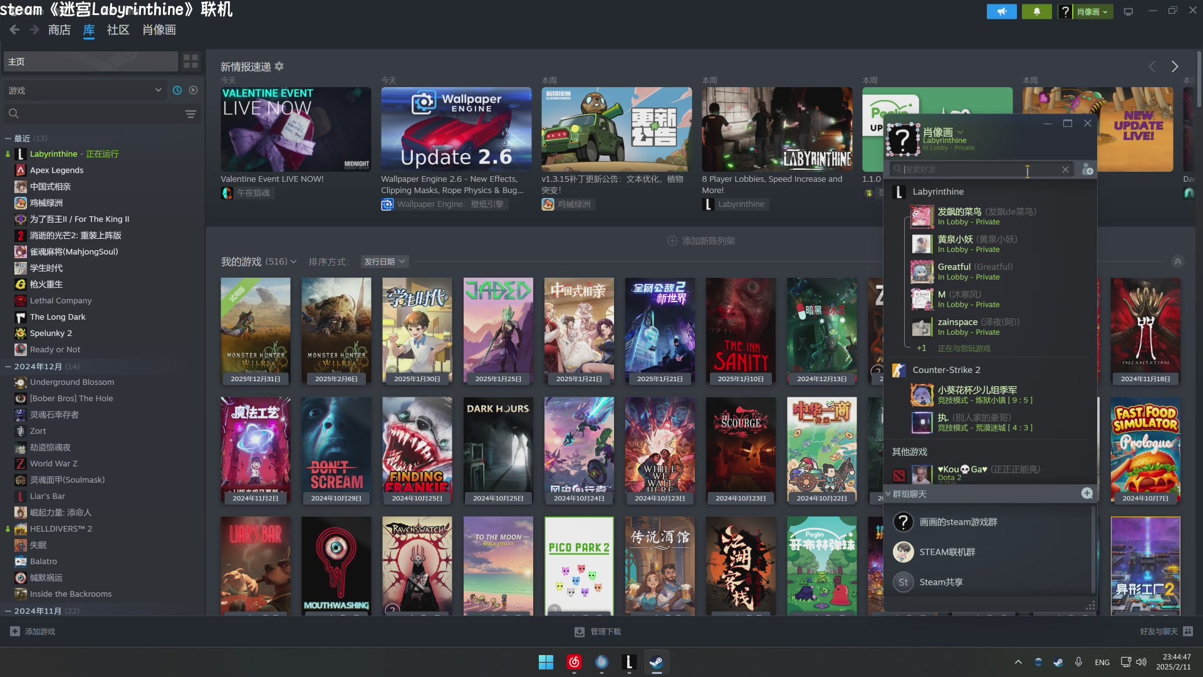This screenshot has height=677, width=1203.
Task: Click ENG input language indicator
Action: tap(1102, 663)
